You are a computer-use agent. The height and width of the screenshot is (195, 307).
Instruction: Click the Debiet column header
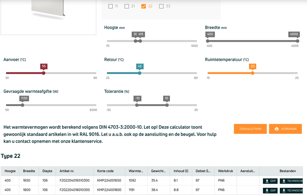[x=203, y=171]
